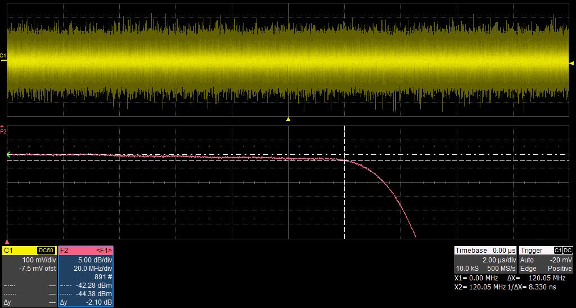
Task: Open the C1 channel descriptor box
Action: pyautogui.click(x=29, y=276)
